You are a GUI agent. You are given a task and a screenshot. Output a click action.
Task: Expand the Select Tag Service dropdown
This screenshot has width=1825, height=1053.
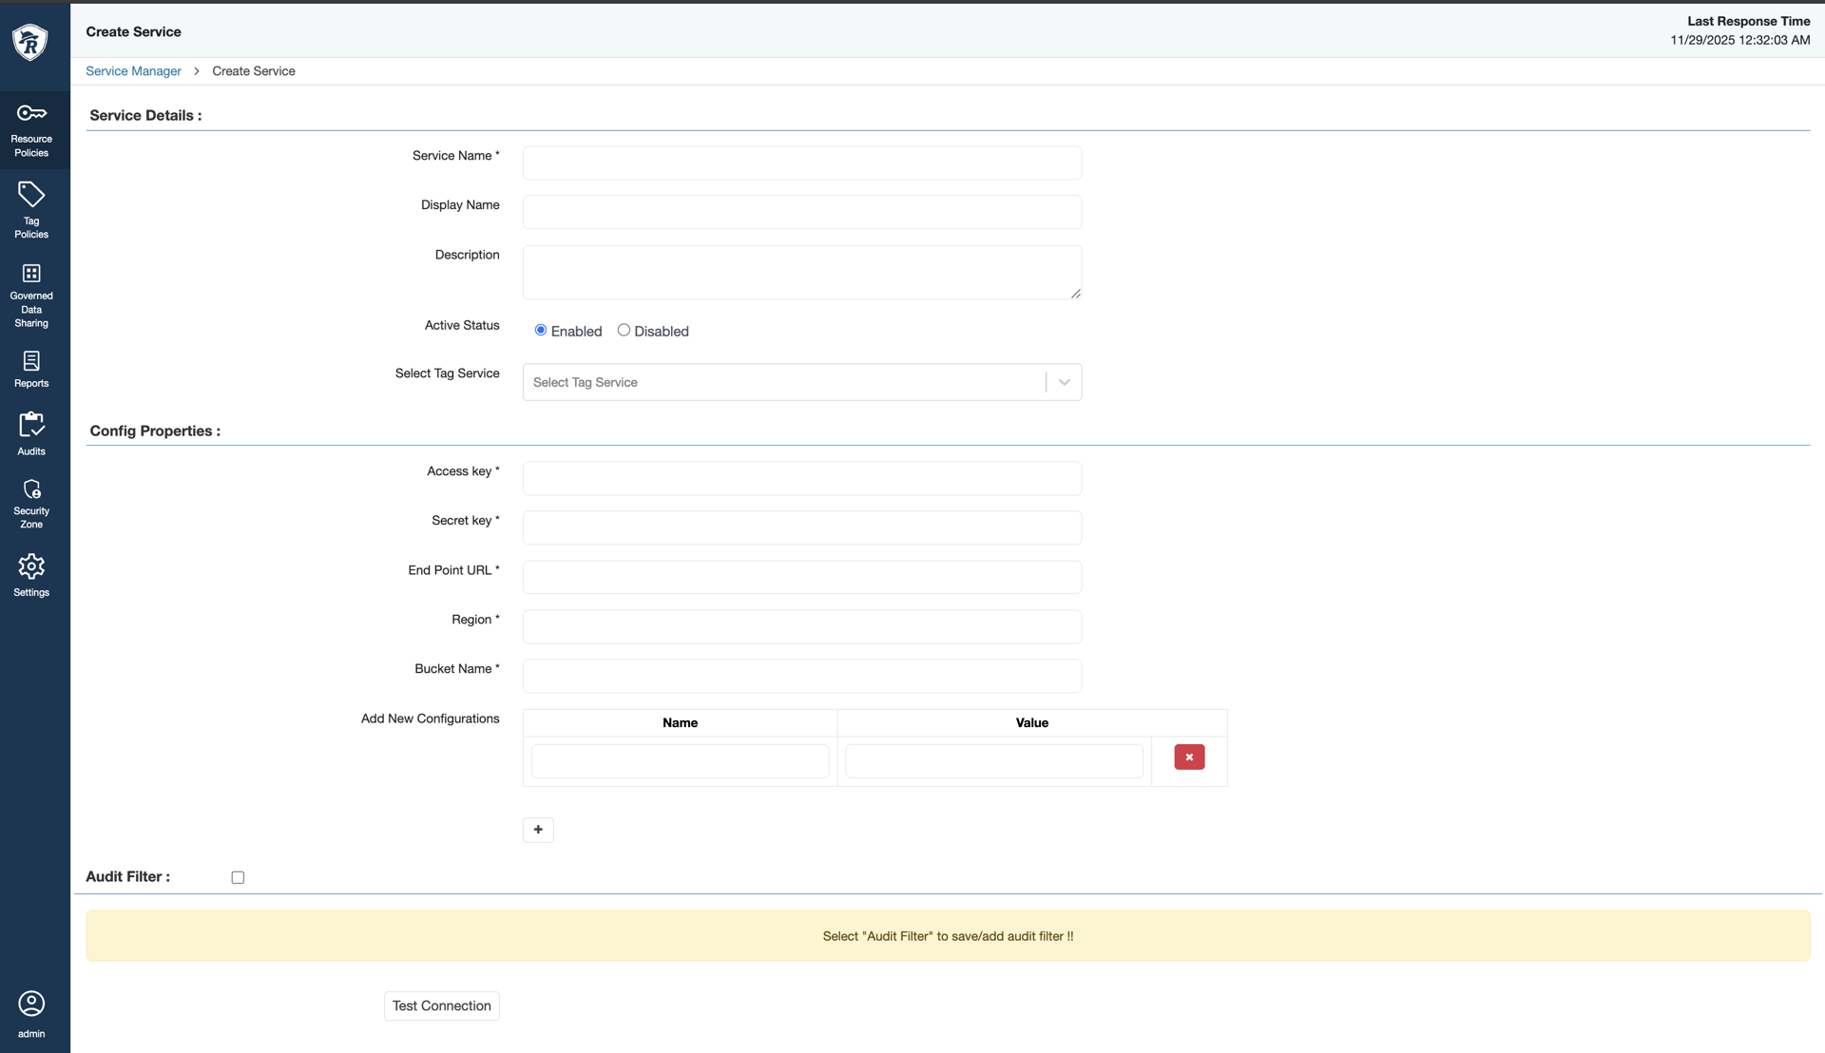tap(784, 382)
